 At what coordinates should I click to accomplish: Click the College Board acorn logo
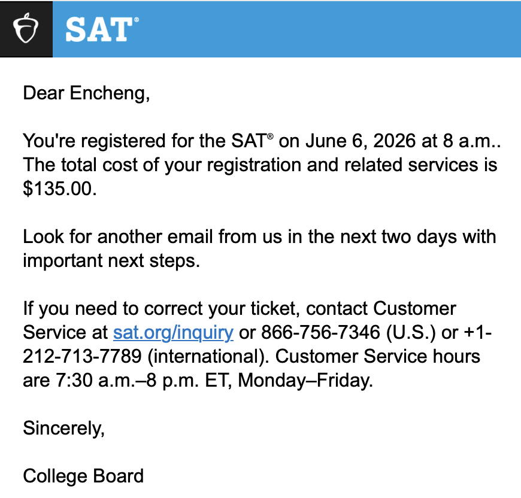point(26,29)
